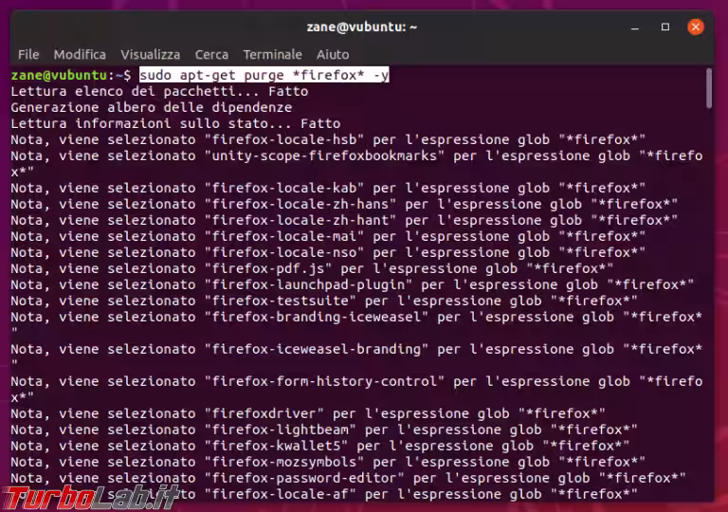Click the "firefox-locale-af" package name
Image resolution: width=728 pixels, height=512 pixels.
(x=281, y=494)
